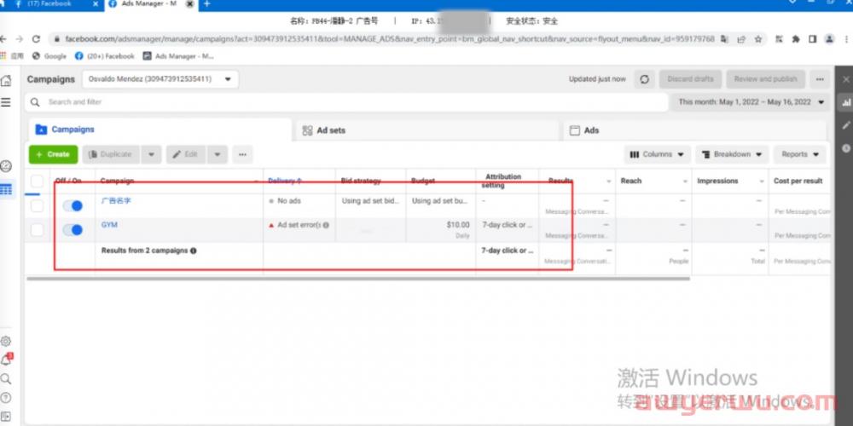This screenshot has height=426, width=853.
Task: Click the Search and filter field
Action: [346, 102]
